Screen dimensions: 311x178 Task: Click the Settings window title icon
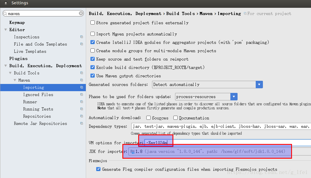click(x=6, y=3)
